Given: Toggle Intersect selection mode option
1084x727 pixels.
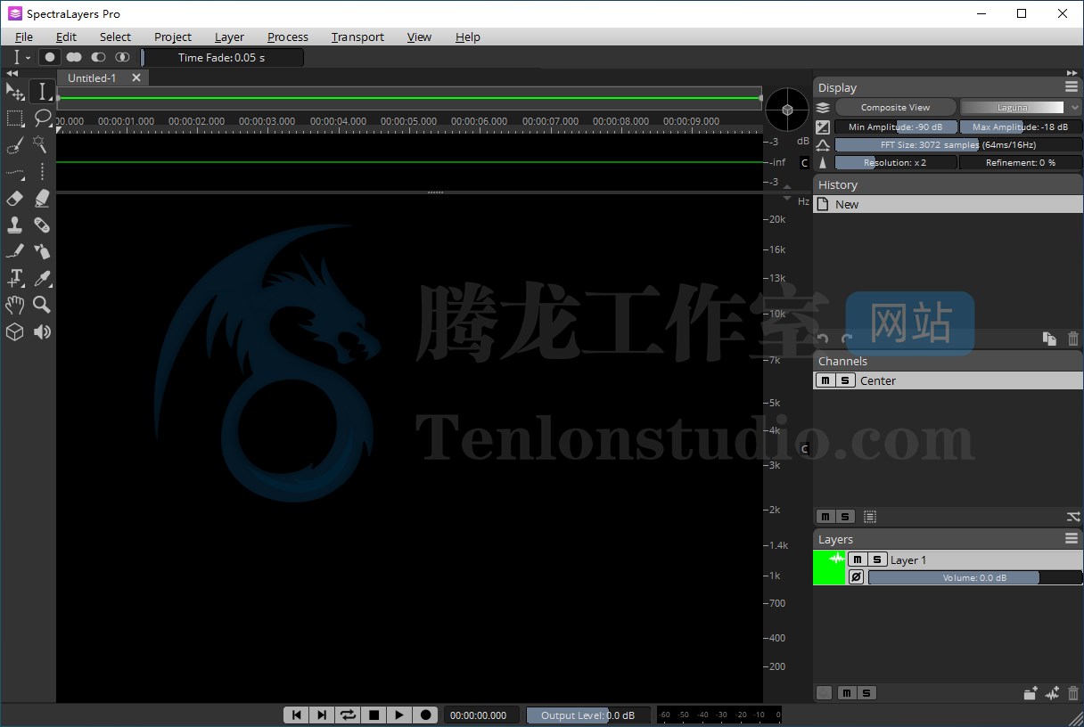Looking at the screenshot, I should point(122,57).
